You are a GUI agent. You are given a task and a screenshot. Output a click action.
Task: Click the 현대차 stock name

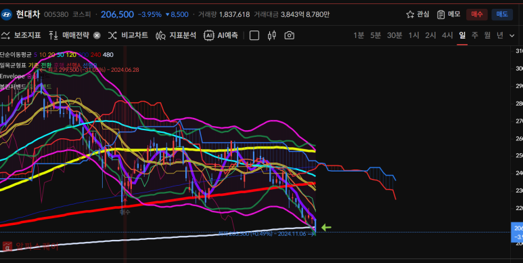pyautogui.click(x=28, y=14)
